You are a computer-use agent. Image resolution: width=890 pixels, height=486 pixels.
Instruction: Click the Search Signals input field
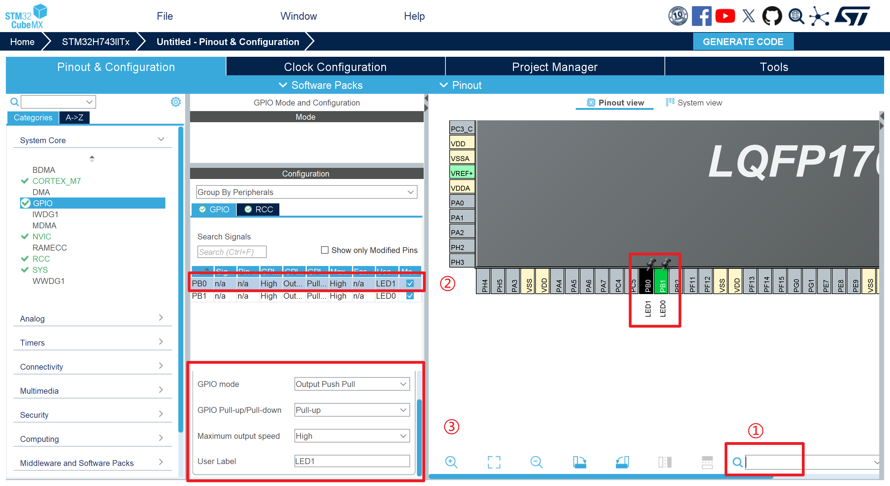click(x=232, y=252)
